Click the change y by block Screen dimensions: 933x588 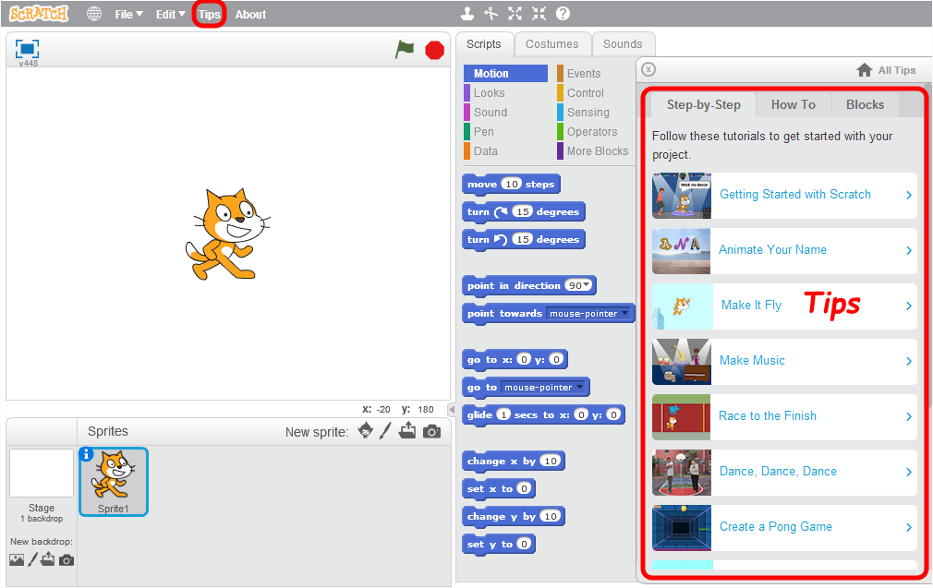(x=513, y=516)
